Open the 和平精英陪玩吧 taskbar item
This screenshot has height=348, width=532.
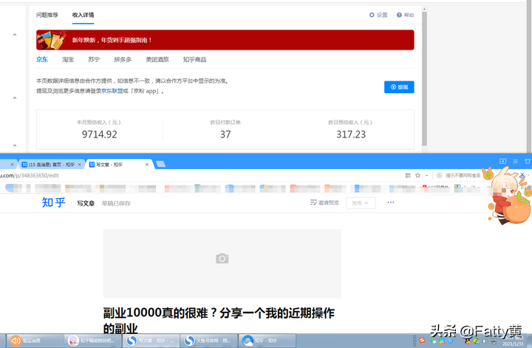(x=92, y=341)
